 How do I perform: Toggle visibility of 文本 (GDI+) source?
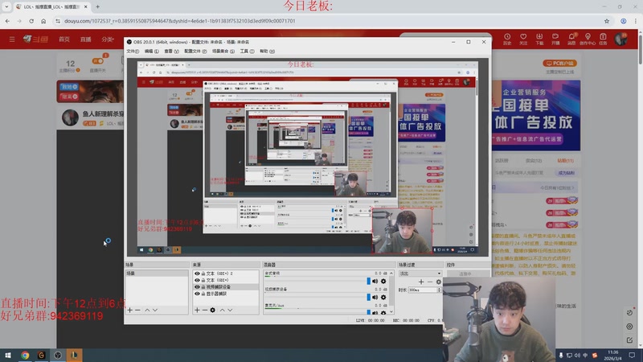pyautogui.click(x=197, y=280)
